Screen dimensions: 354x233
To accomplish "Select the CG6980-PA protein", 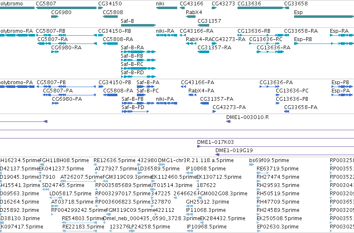I will [x=55, y=103].
